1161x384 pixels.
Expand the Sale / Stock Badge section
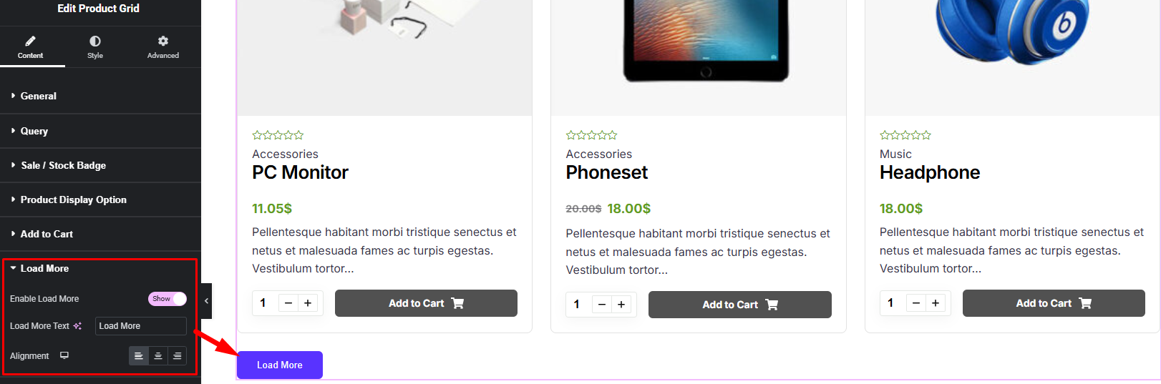[63, 165]
